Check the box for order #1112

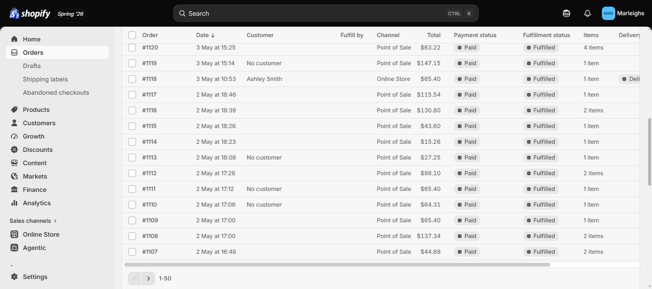[x=132, y=173]
